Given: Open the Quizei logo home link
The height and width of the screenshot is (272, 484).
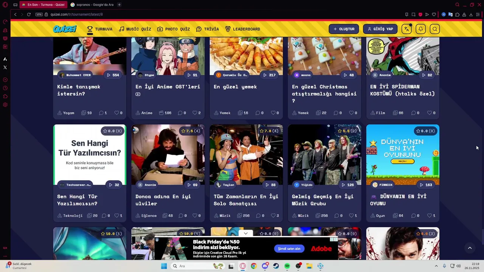Looking at the screenshot, I should 65,29.
